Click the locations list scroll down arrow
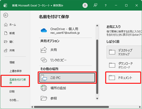 97,98
